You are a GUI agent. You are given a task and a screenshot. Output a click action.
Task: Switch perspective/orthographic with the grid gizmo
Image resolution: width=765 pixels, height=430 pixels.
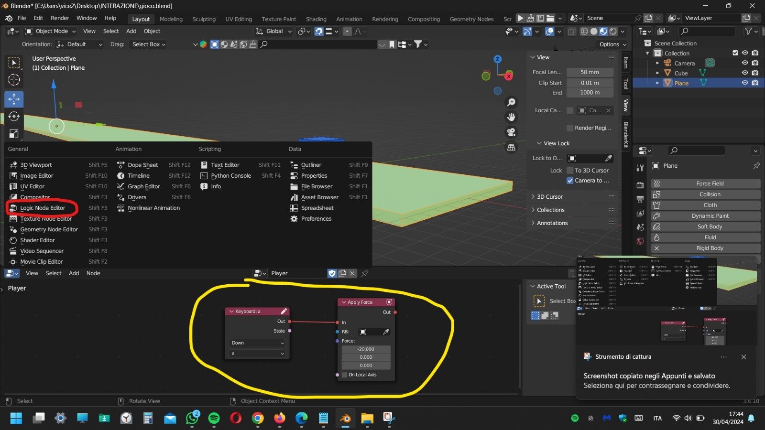coord(511,147)
